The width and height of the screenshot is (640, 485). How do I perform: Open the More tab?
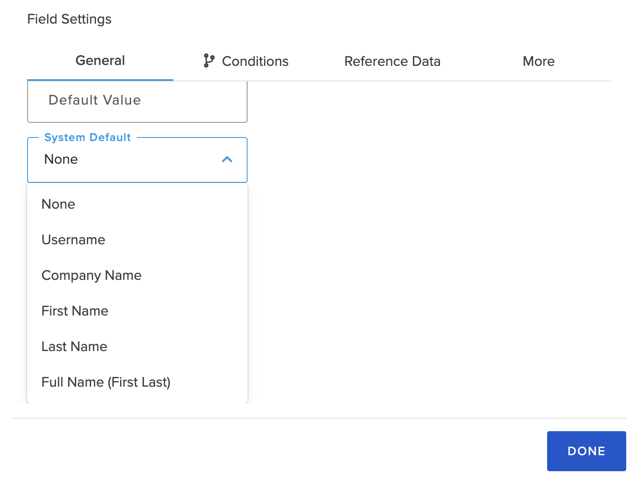pos(538,61)
